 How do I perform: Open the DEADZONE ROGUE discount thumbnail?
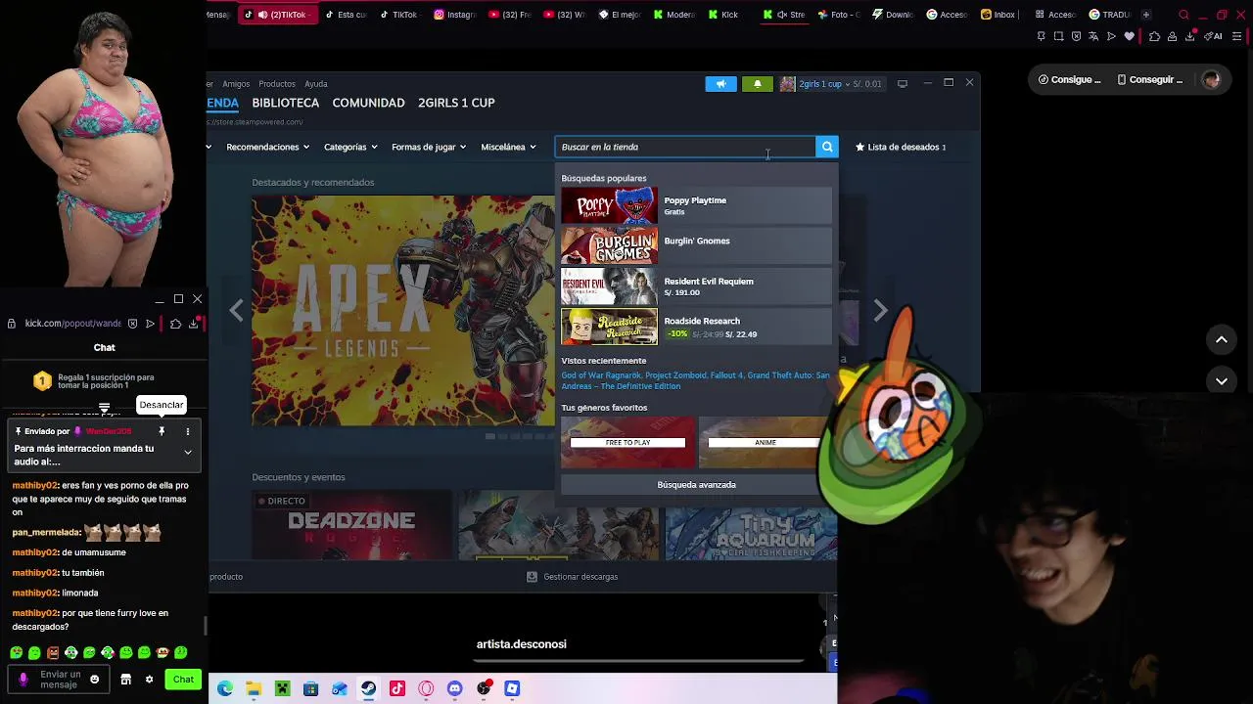[x=351, y=527]
